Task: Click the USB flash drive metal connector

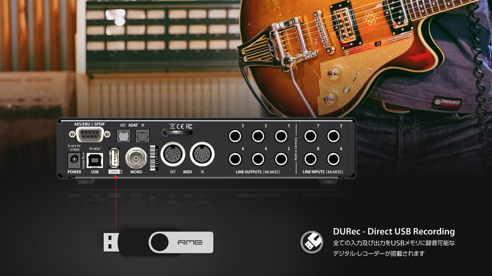Action: 111,242
